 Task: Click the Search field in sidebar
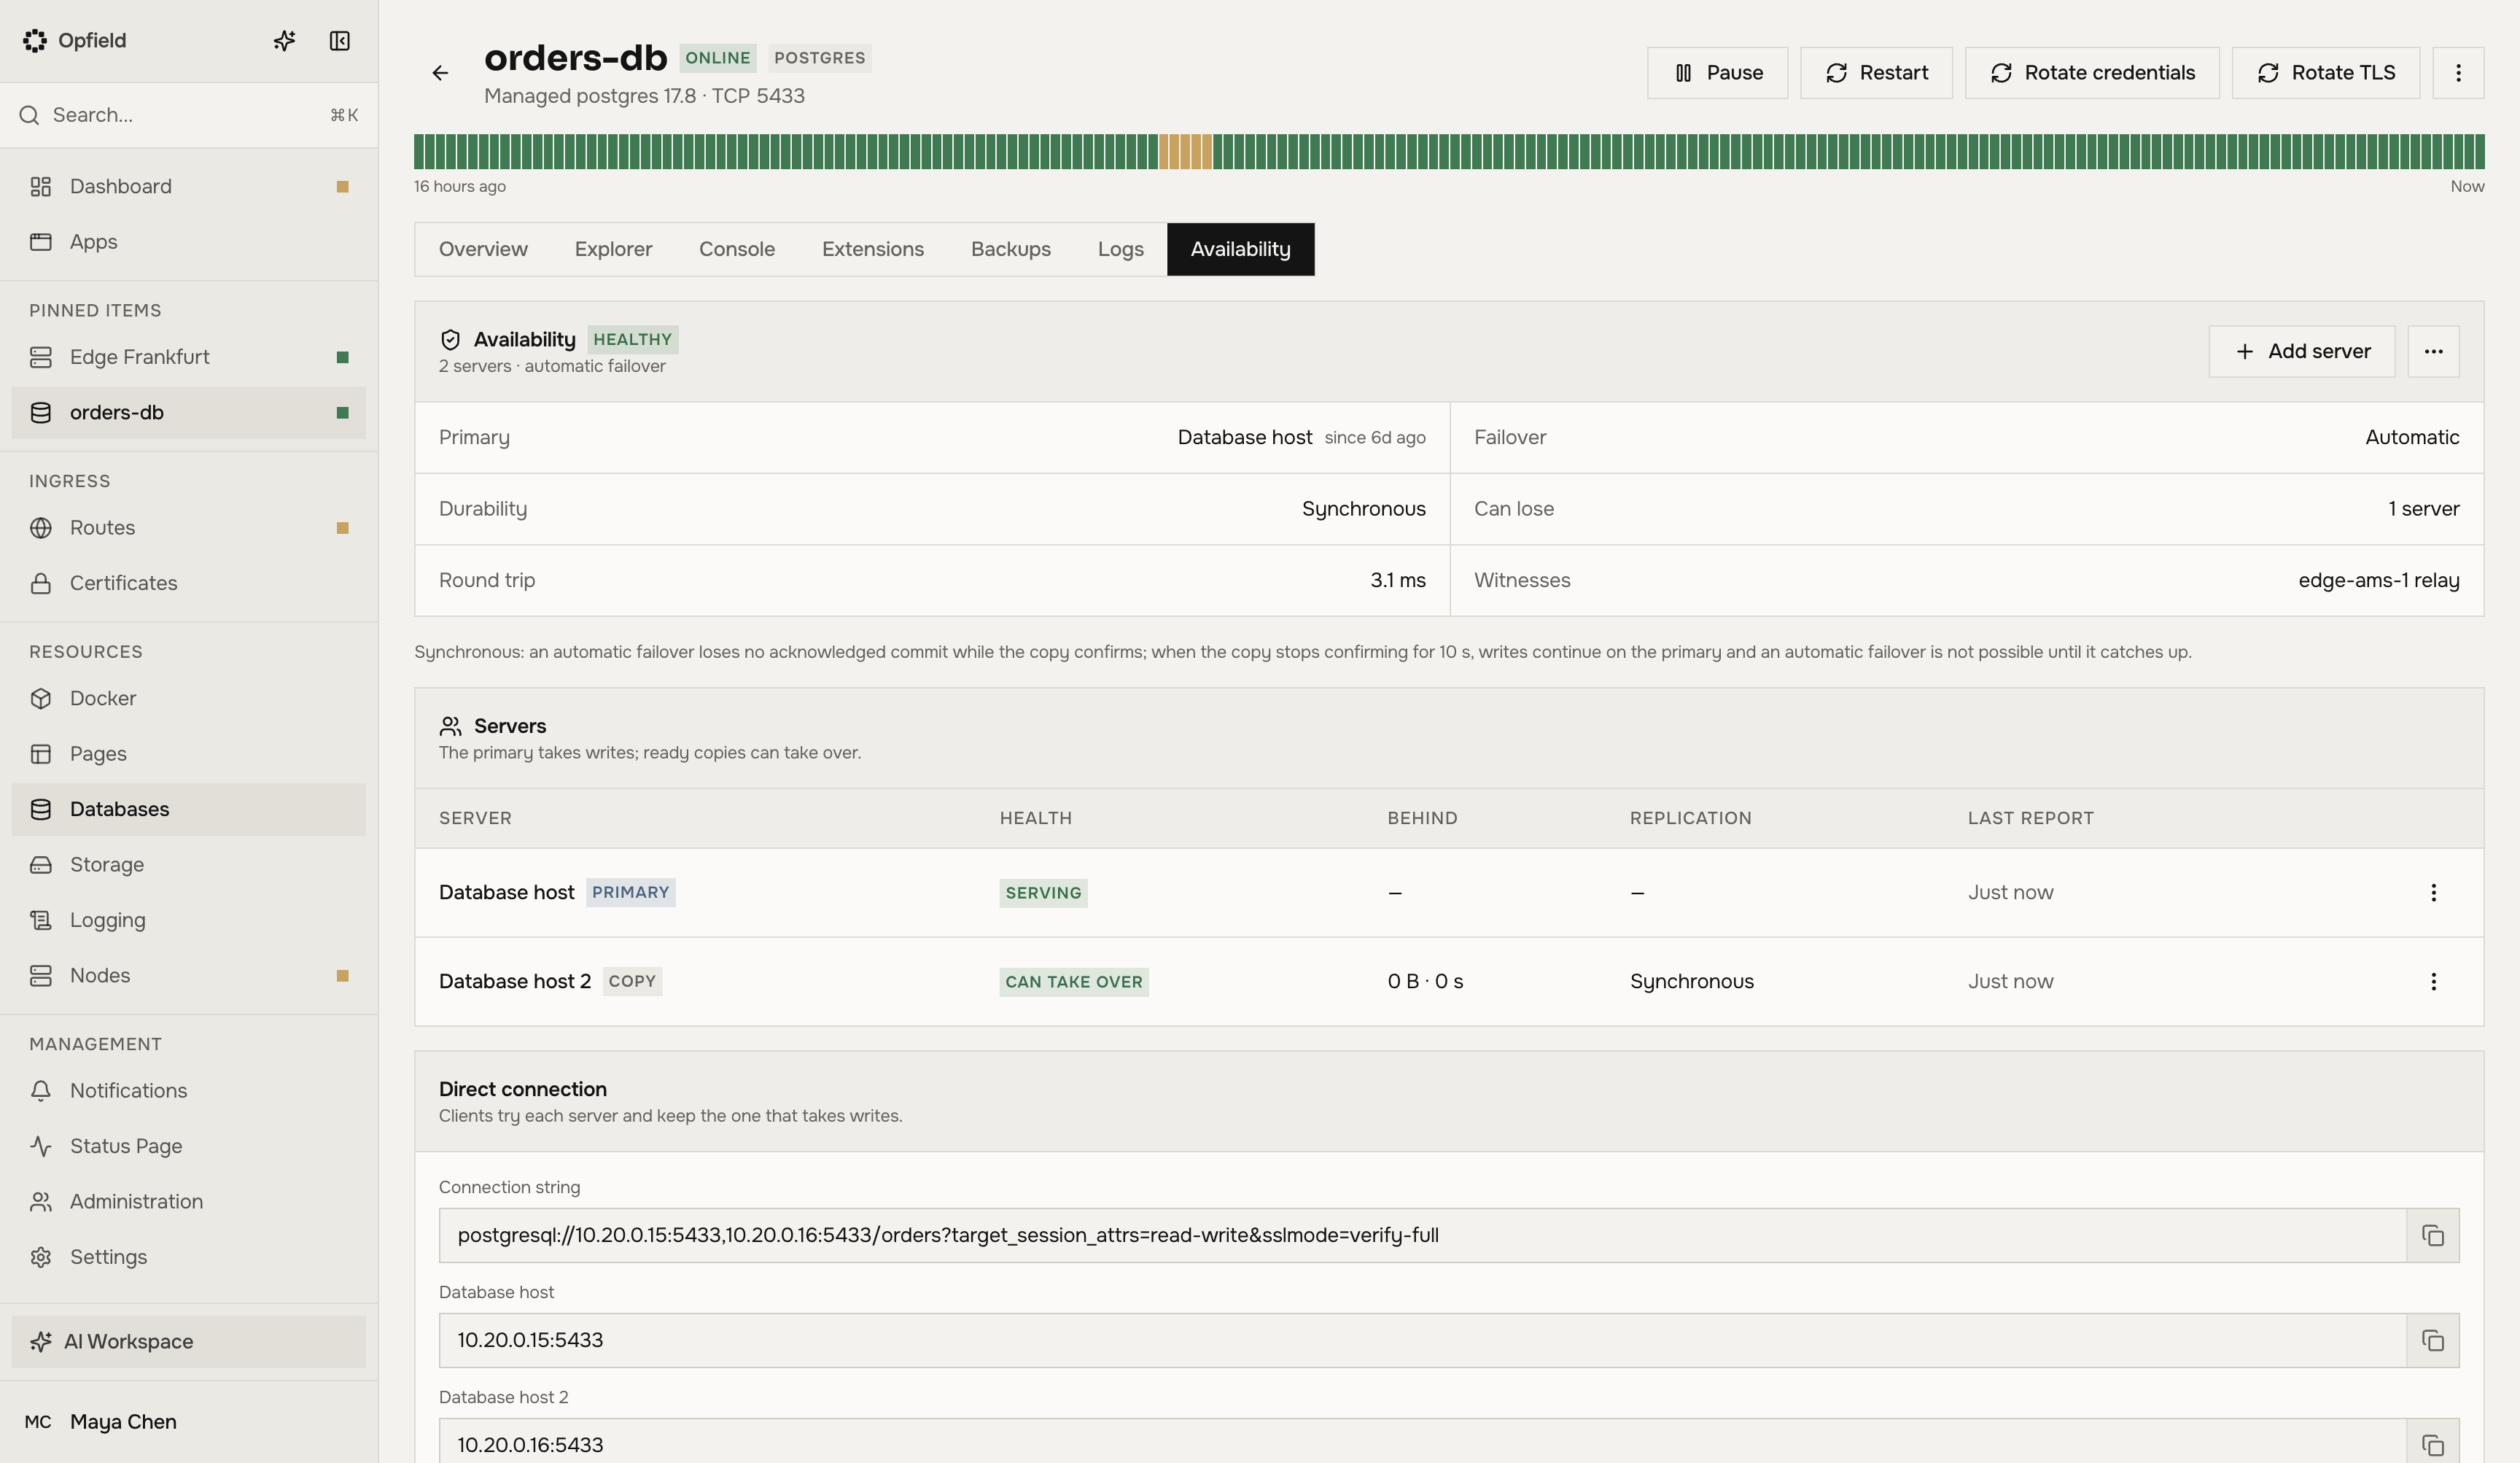189,115
